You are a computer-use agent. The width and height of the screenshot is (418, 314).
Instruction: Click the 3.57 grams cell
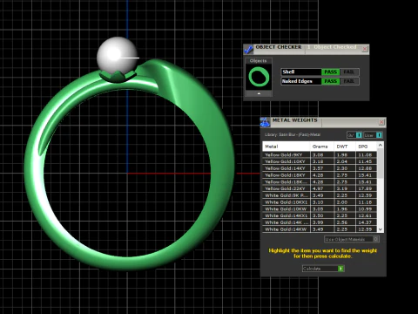point(322,168)
